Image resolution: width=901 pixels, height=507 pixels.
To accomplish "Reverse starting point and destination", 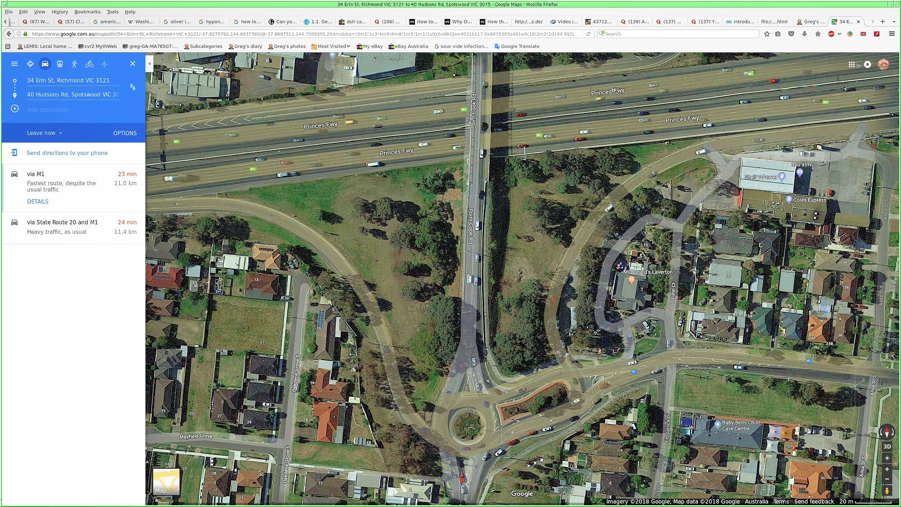I will tap(132, 87).
